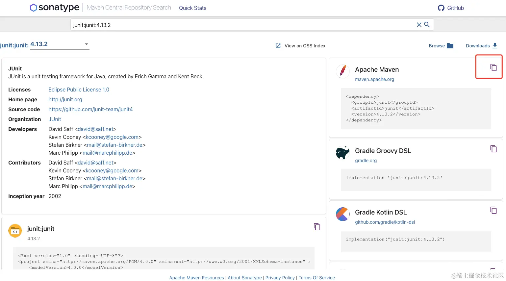Click the Sonatype logo
This screenshot has width=506, height=281.
click(55, 8)
